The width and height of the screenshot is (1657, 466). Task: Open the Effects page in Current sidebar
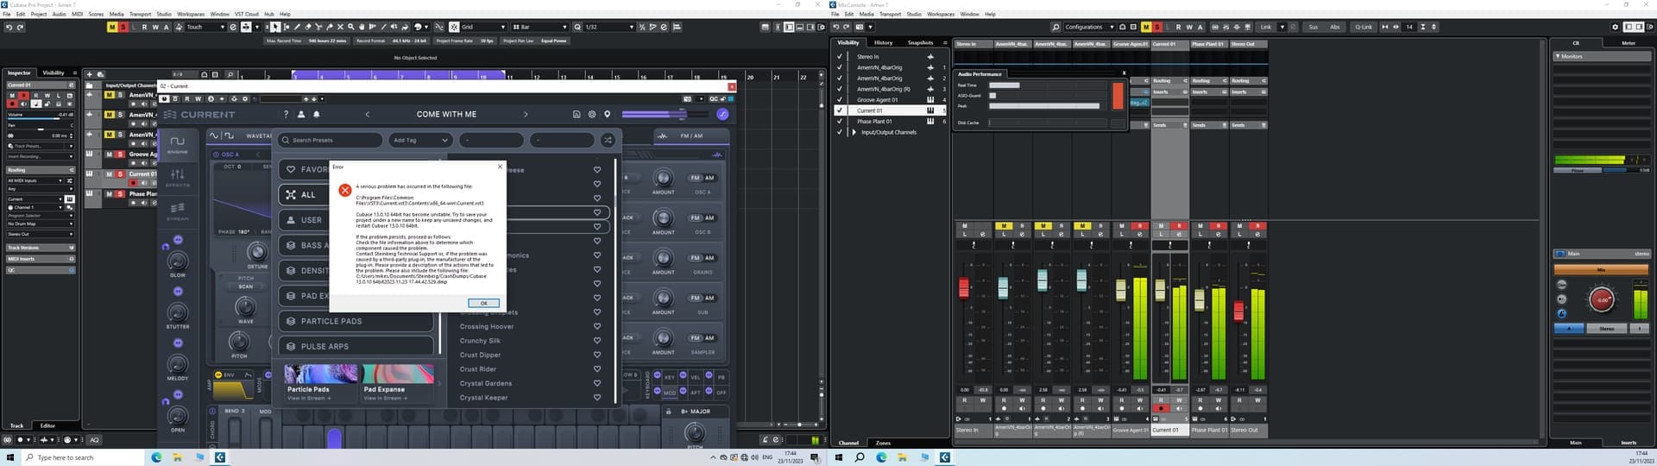click(x=178, y=178)
